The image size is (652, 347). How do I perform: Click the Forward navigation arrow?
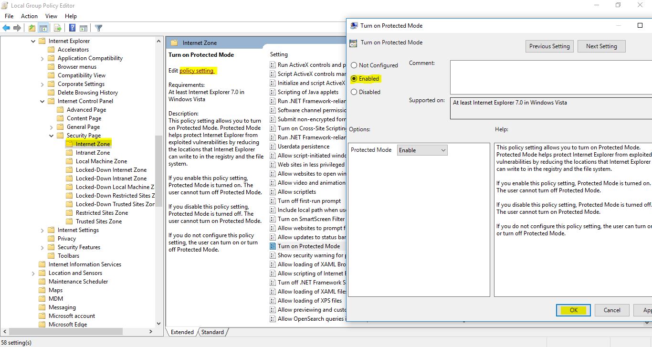pyautogui.click(x=17, y=28)
